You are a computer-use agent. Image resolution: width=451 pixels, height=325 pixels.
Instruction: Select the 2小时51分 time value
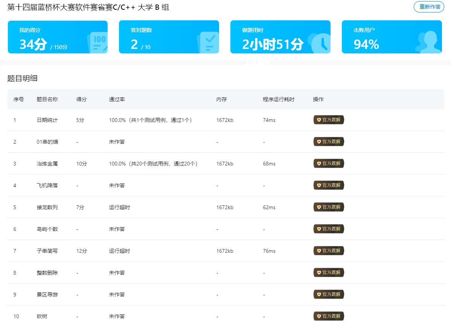tap(273, 44)
